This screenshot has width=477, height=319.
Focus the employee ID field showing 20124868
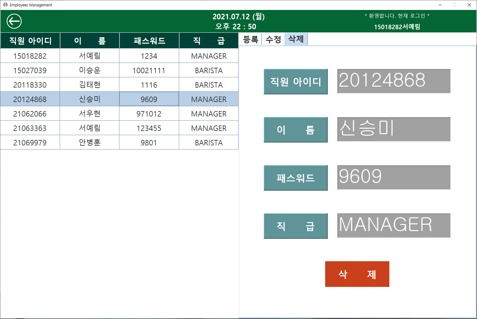(394, 81)
